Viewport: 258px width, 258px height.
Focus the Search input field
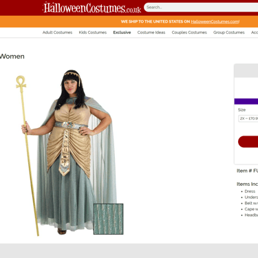click(201, 8)
